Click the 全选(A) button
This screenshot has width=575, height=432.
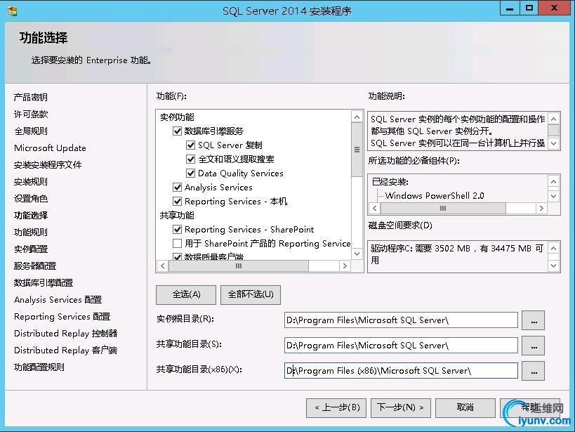tap(186, 295)
